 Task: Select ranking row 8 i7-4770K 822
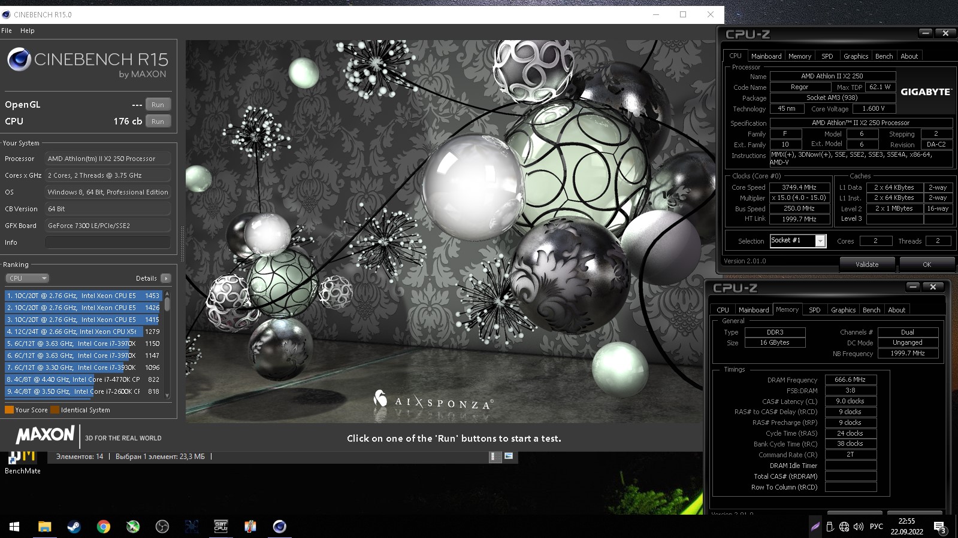pyautogui.click(x=83, y=379)
